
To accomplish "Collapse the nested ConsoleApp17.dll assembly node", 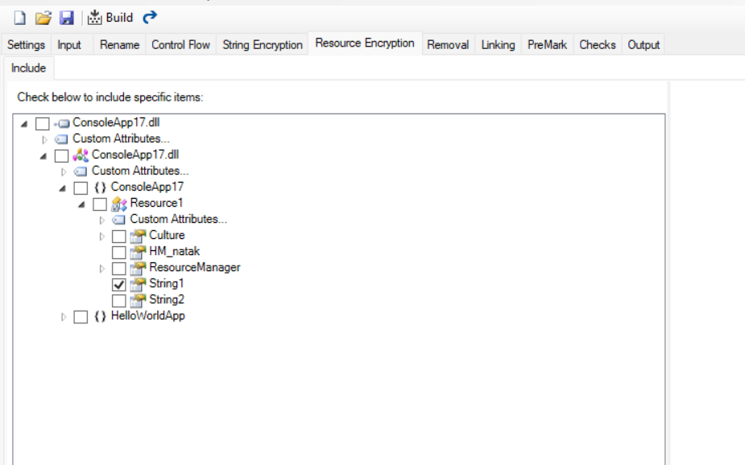I will (x=43, y=156).
